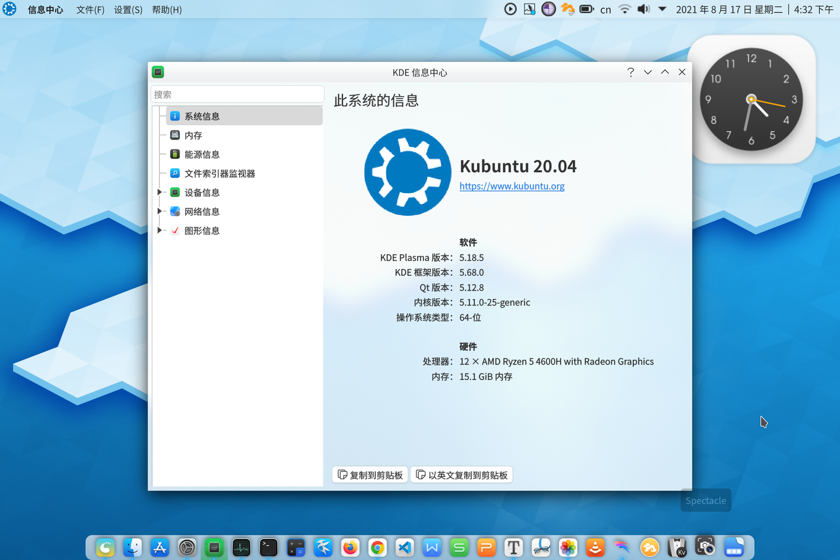Click the battery tray icon
Viewport: 840px width, 560px height.
click(587, 9)
